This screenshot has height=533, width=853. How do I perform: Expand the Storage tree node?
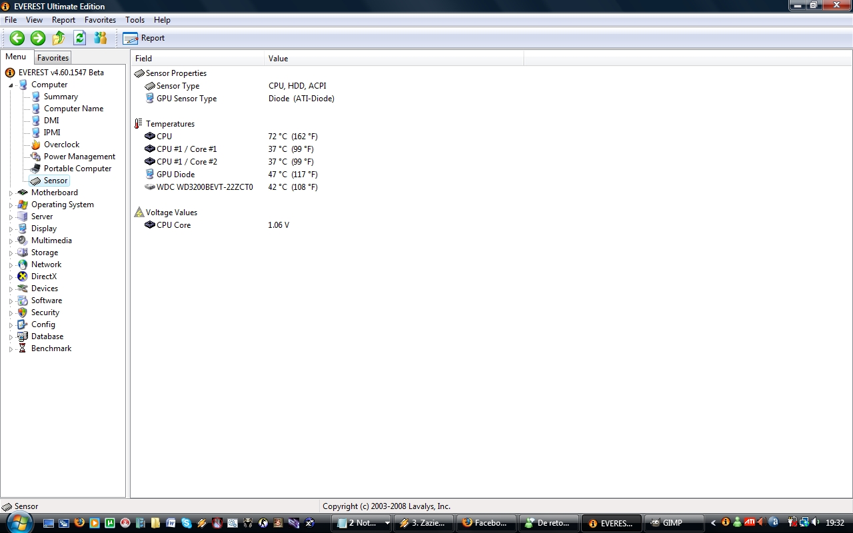coord(11,253)
